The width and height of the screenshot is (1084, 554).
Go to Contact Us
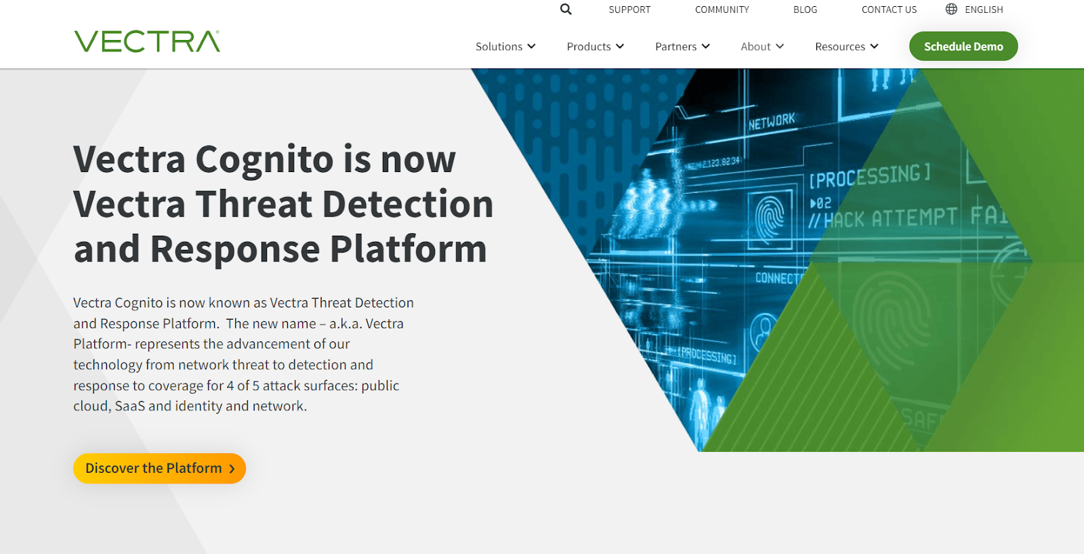click(889, 9)
